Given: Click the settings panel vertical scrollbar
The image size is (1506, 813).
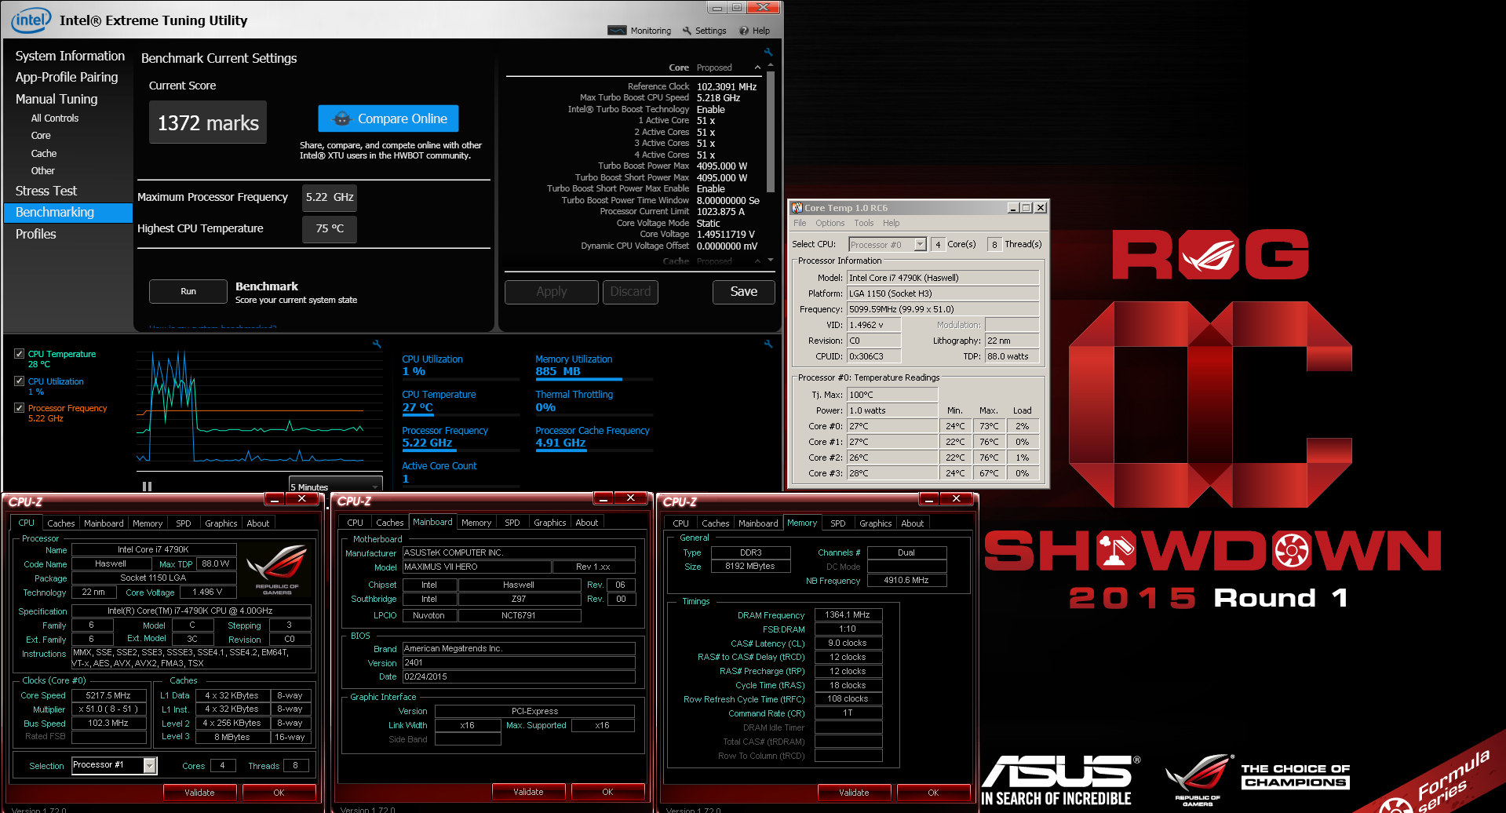Looking at the screenshot, I should coord(770,132).
